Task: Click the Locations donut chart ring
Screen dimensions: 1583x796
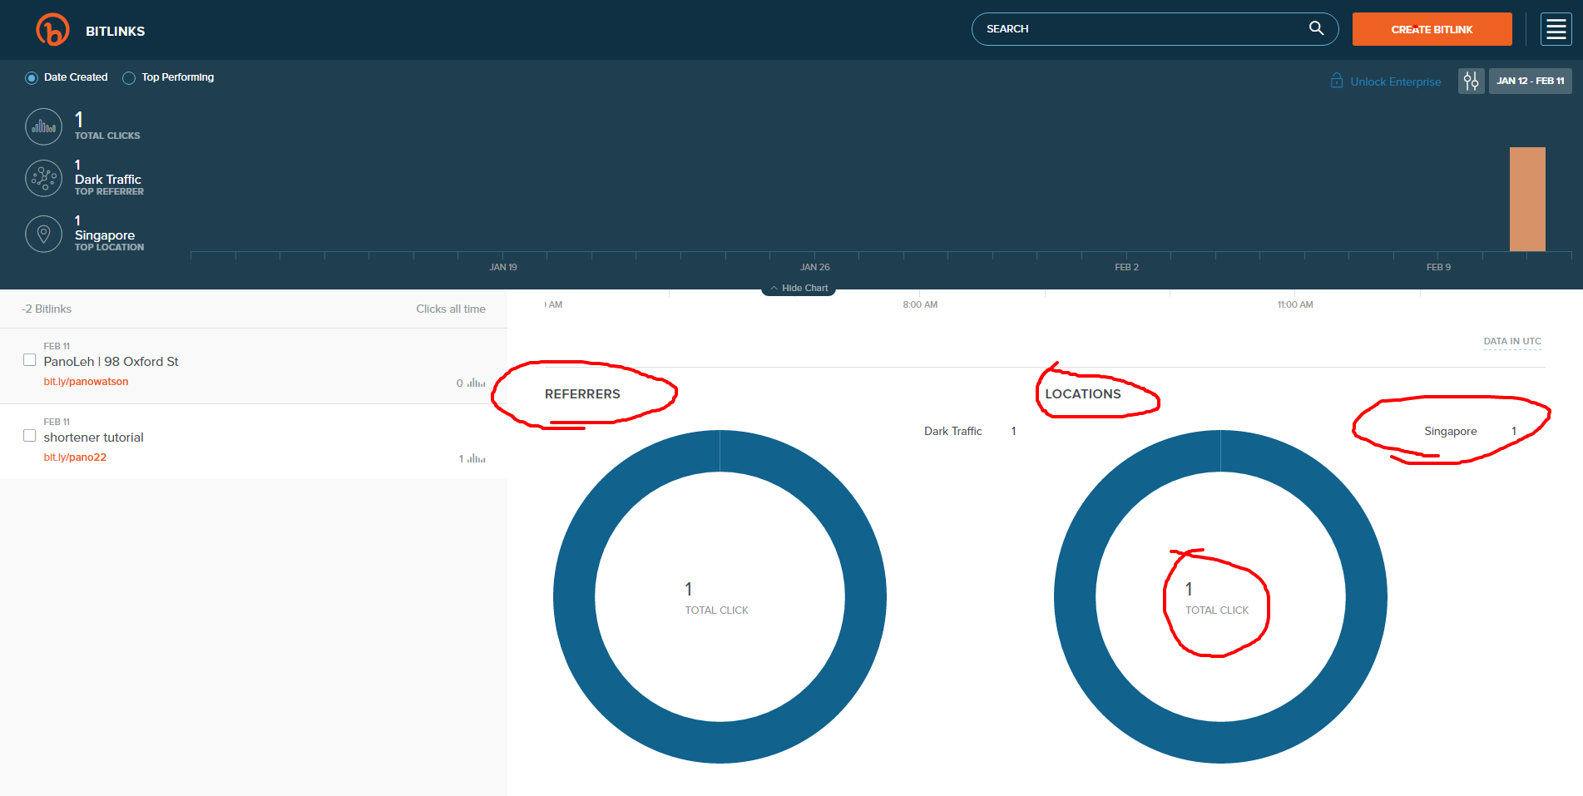Action: (x=1075, y=596)
